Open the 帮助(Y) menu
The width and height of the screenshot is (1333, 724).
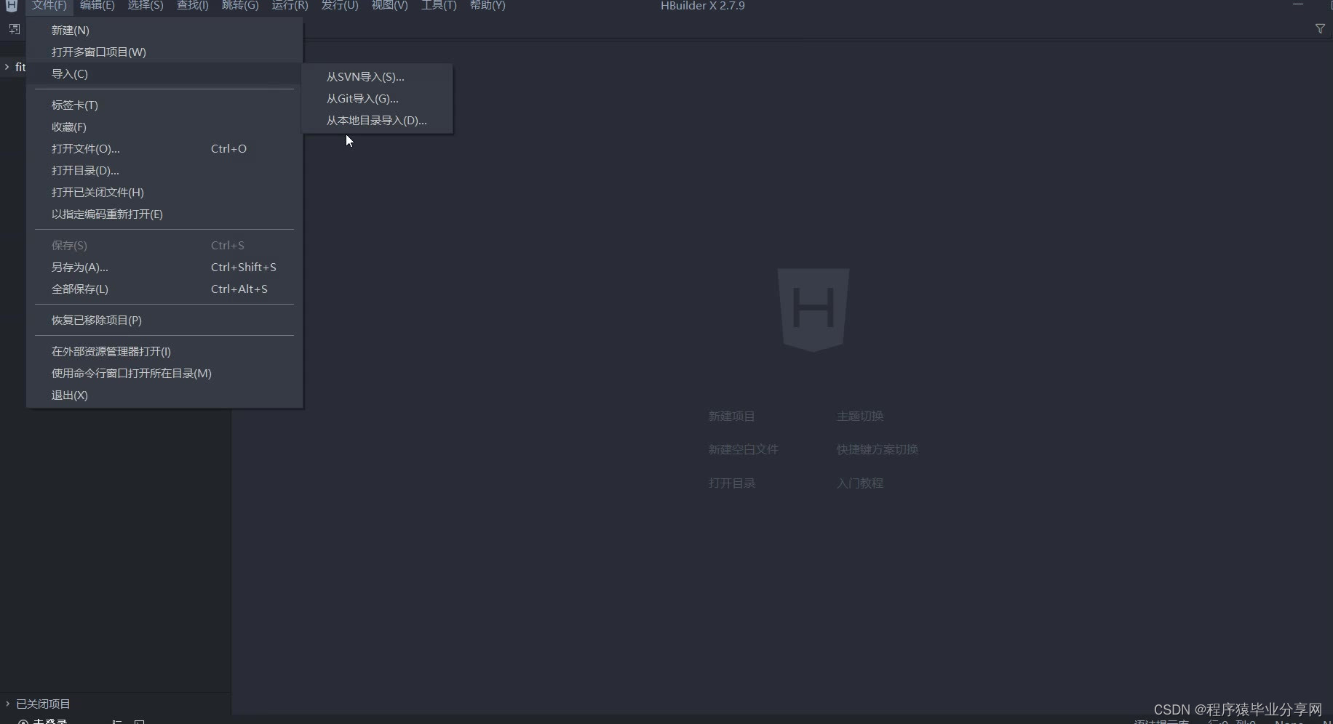tap(488, 5)
